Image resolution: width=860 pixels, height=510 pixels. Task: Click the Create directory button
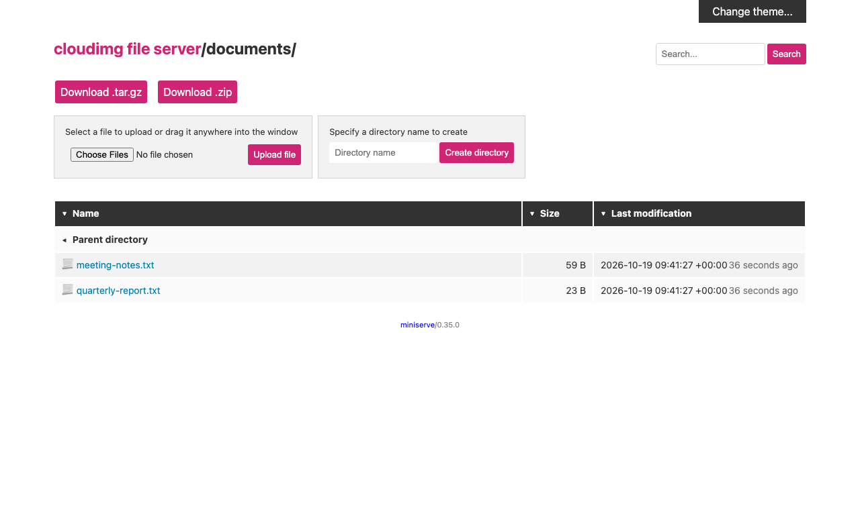476,152
